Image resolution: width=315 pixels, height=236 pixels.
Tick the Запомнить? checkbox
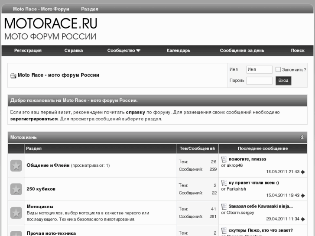pos(278,69)
